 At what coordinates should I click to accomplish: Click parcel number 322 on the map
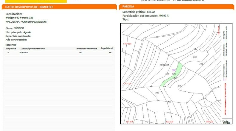click(x=167, y=74)
